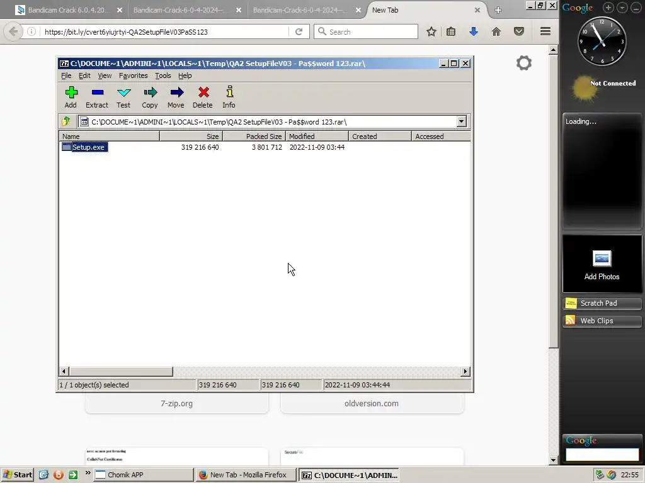Sort by Size column header
The image size is (645, 483).
tap(191, 136)
